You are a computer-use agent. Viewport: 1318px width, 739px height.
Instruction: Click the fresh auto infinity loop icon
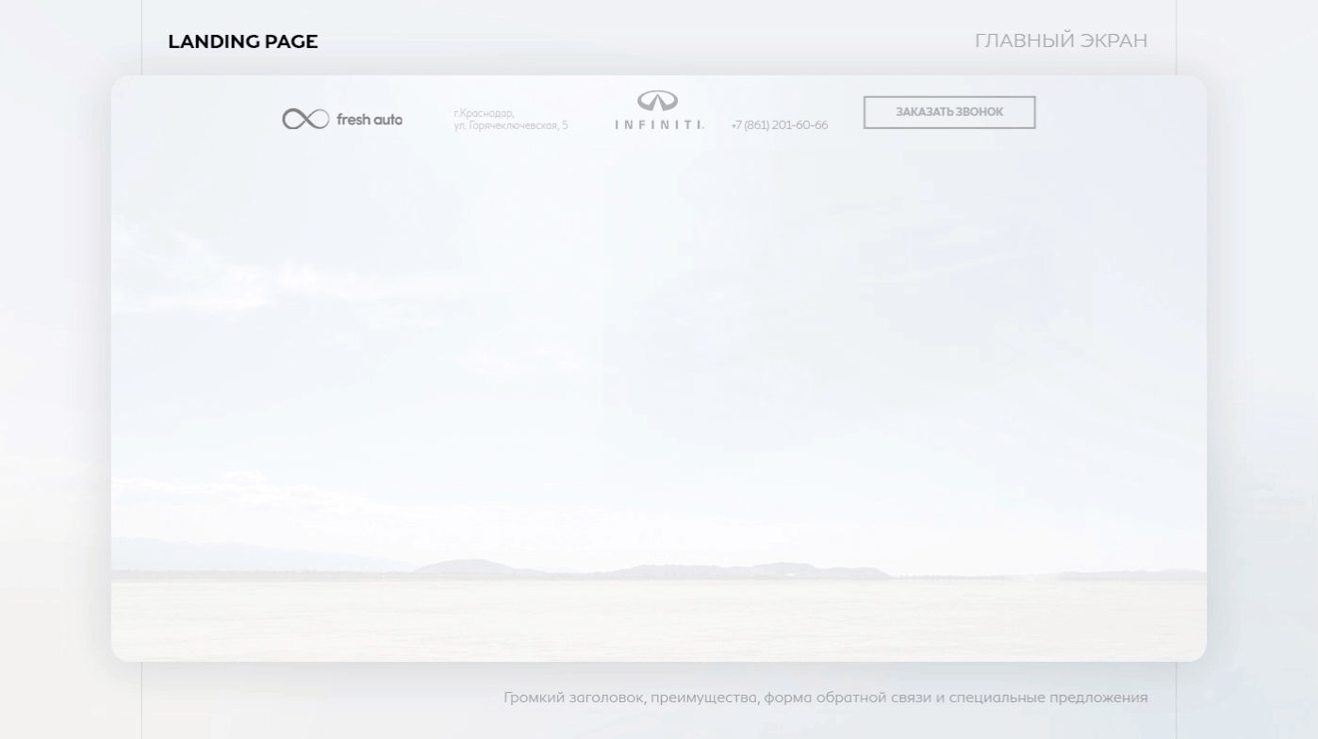click(x=305, y=119)
